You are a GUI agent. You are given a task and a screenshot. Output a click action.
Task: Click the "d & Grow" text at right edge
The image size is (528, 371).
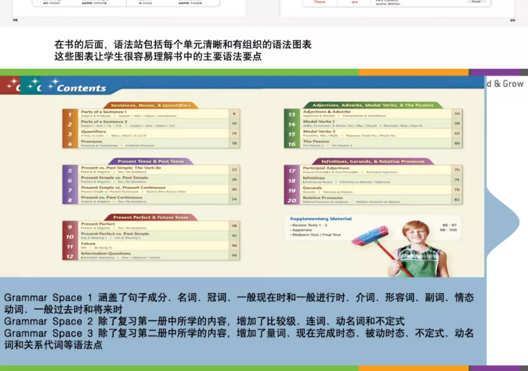505,84
